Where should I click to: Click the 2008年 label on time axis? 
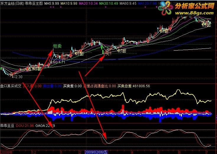pyautogui.click(x=6, y=152)
